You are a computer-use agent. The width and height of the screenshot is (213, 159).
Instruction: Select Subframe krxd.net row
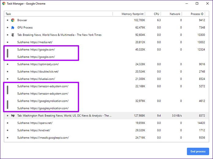[x=107, y=130]
